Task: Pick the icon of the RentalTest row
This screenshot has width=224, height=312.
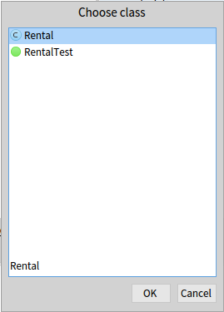Action: click(x=16, y=52)
